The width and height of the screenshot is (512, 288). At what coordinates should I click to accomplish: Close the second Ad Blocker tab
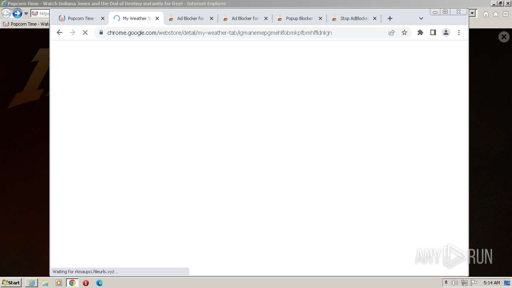(266, 18)
